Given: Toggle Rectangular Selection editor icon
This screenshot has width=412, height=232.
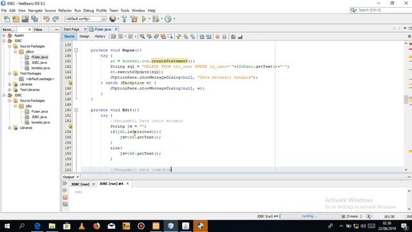Looking at the screenshot, I should [170, 37].
